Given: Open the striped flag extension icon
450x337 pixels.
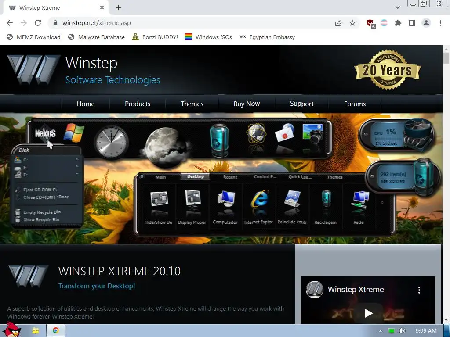Looking at the screenshot, I should (384, 23).
